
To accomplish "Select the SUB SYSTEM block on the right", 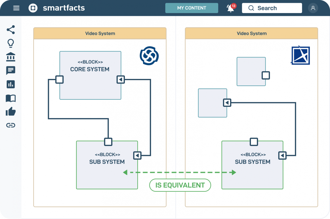I will (x=252, y=165).
